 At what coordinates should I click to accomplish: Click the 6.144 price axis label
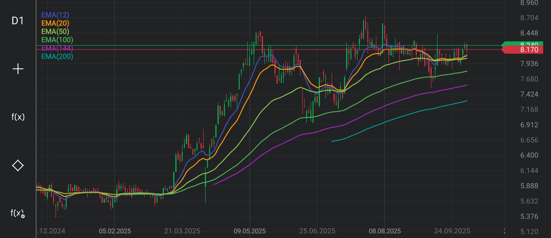point(529,171)
